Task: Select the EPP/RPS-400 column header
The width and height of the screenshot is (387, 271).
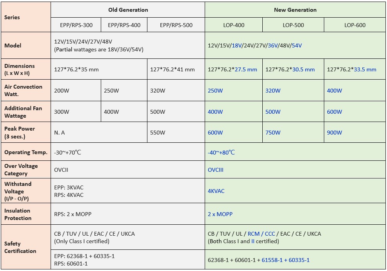Action: (124, 25)
